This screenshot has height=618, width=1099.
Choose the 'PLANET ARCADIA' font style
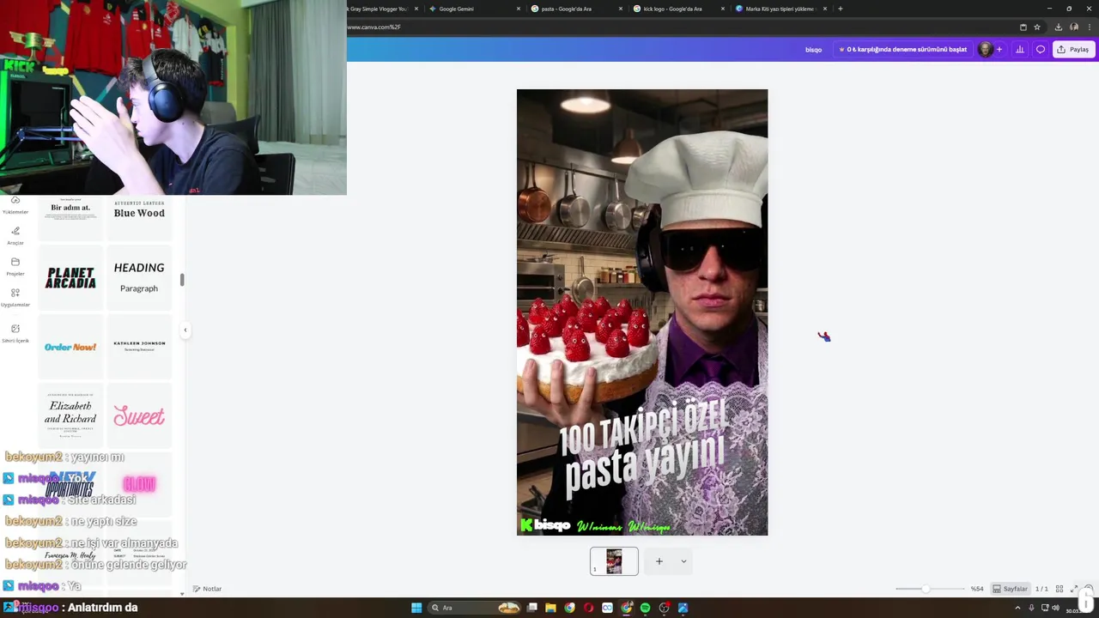70,278
